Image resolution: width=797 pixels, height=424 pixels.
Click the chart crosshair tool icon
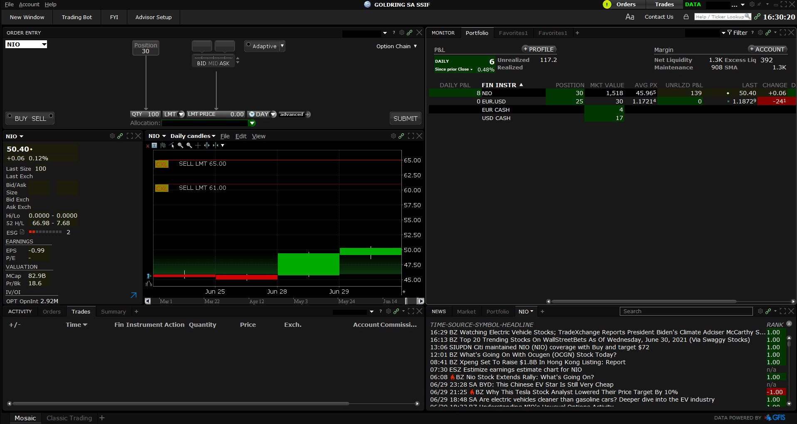pyautogui.click(x=198, y=145)
